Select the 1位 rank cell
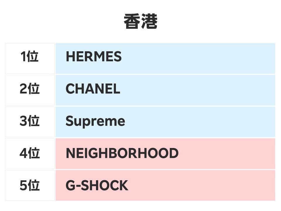Image resolution: width=281 pixels, height=211 pixels. tap(30, 57)
